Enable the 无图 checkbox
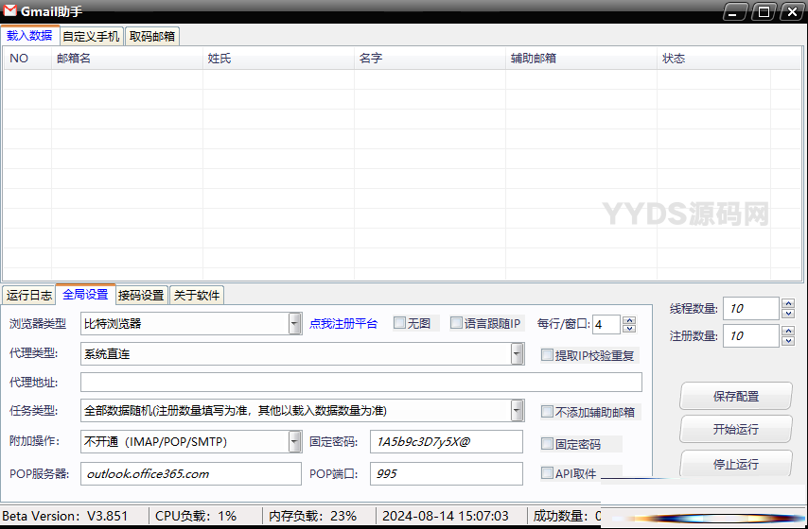 (399, 323)
